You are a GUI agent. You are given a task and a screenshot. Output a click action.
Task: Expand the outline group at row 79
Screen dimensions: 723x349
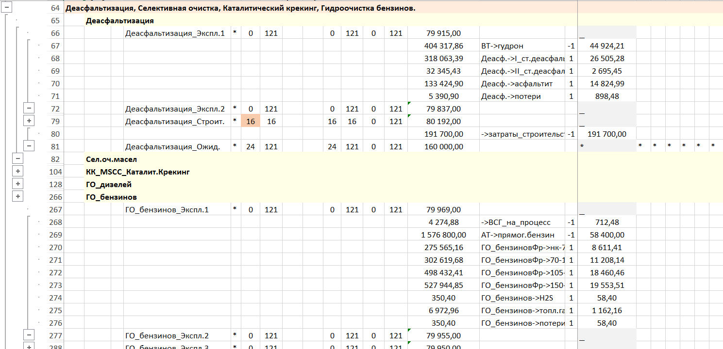[x=29, y=121]
